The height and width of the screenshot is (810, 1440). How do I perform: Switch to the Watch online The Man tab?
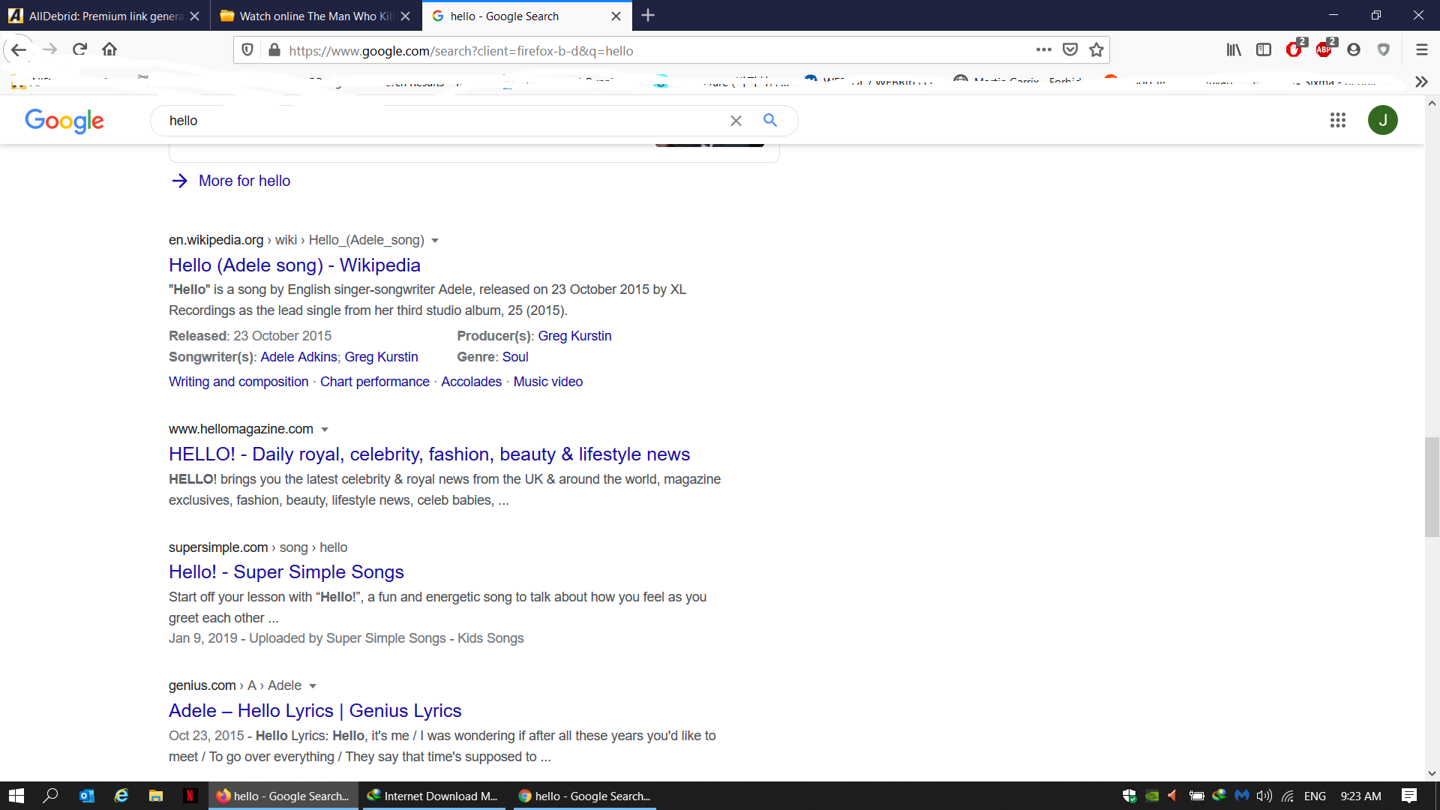pyautogui.click(x=316, y=16)
